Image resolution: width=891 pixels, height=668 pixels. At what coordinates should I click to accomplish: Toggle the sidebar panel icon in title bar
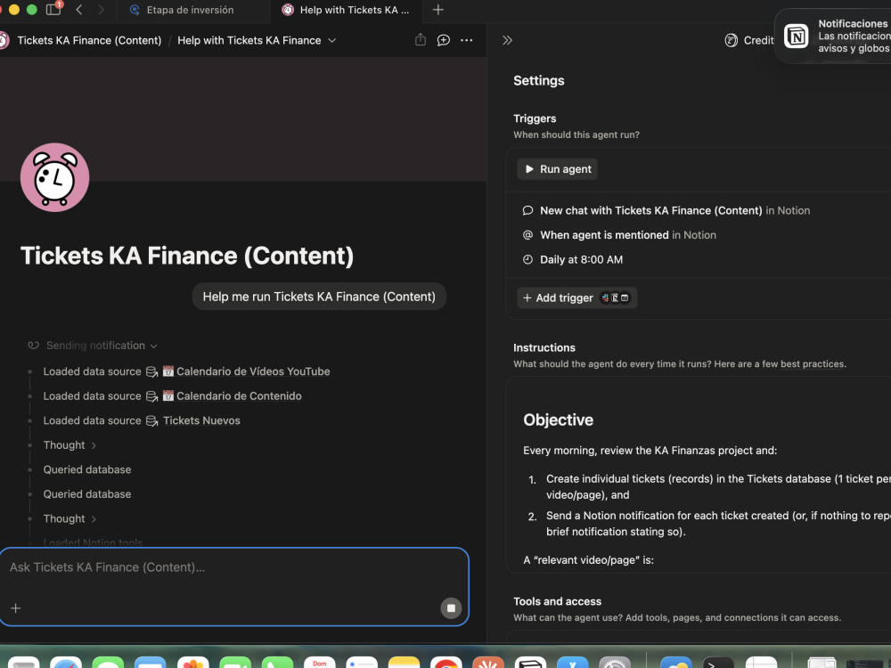[53, 10]
